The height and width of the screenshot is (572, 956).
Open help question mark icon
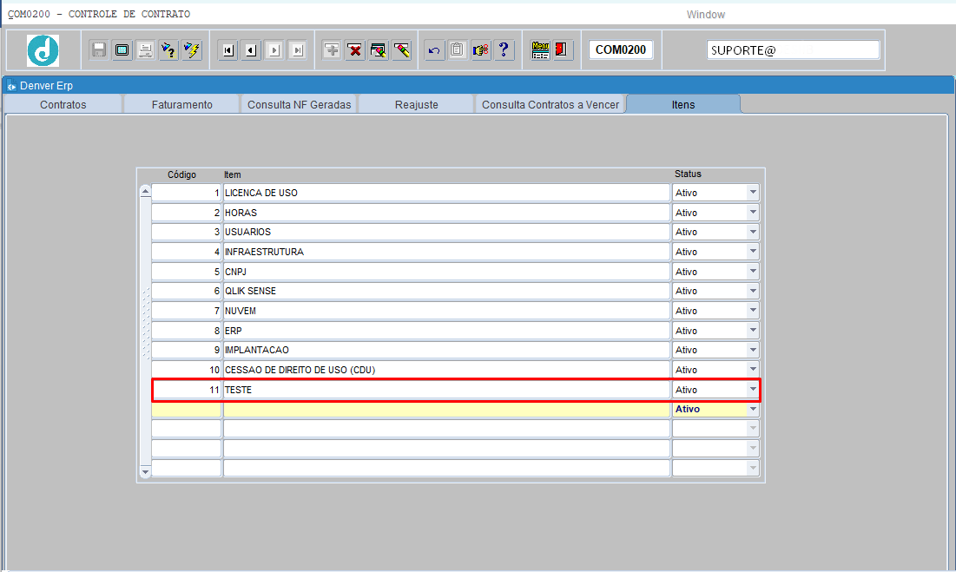point(504,50)
